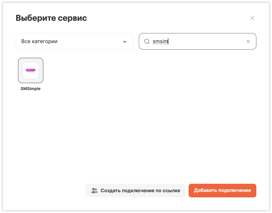Image resolution: width=272 pixels, height=213 pixels.
Task: Click the typed "smsim" text in search
Action: pos(160,42)
